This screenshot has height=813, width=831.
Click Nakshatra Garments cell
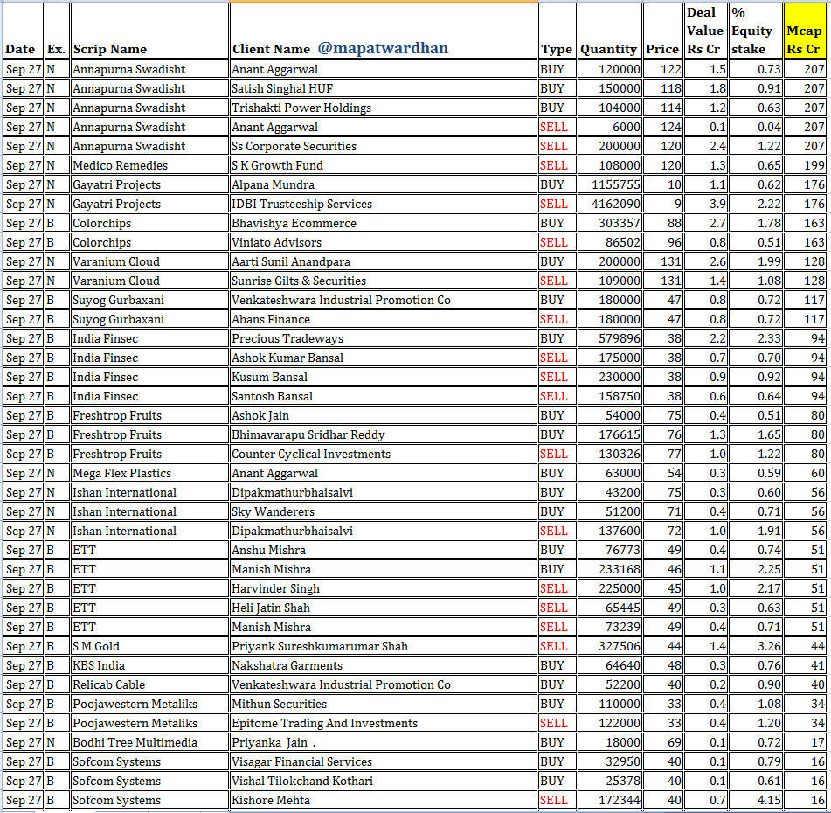tap(384, 665)
